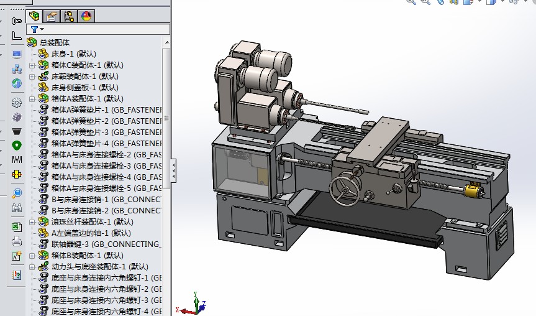Image resolution: width=536 pixels, height=316 pixels.
Task: Open the DisplayManager color sphere tab
Action: coord(86,16)
